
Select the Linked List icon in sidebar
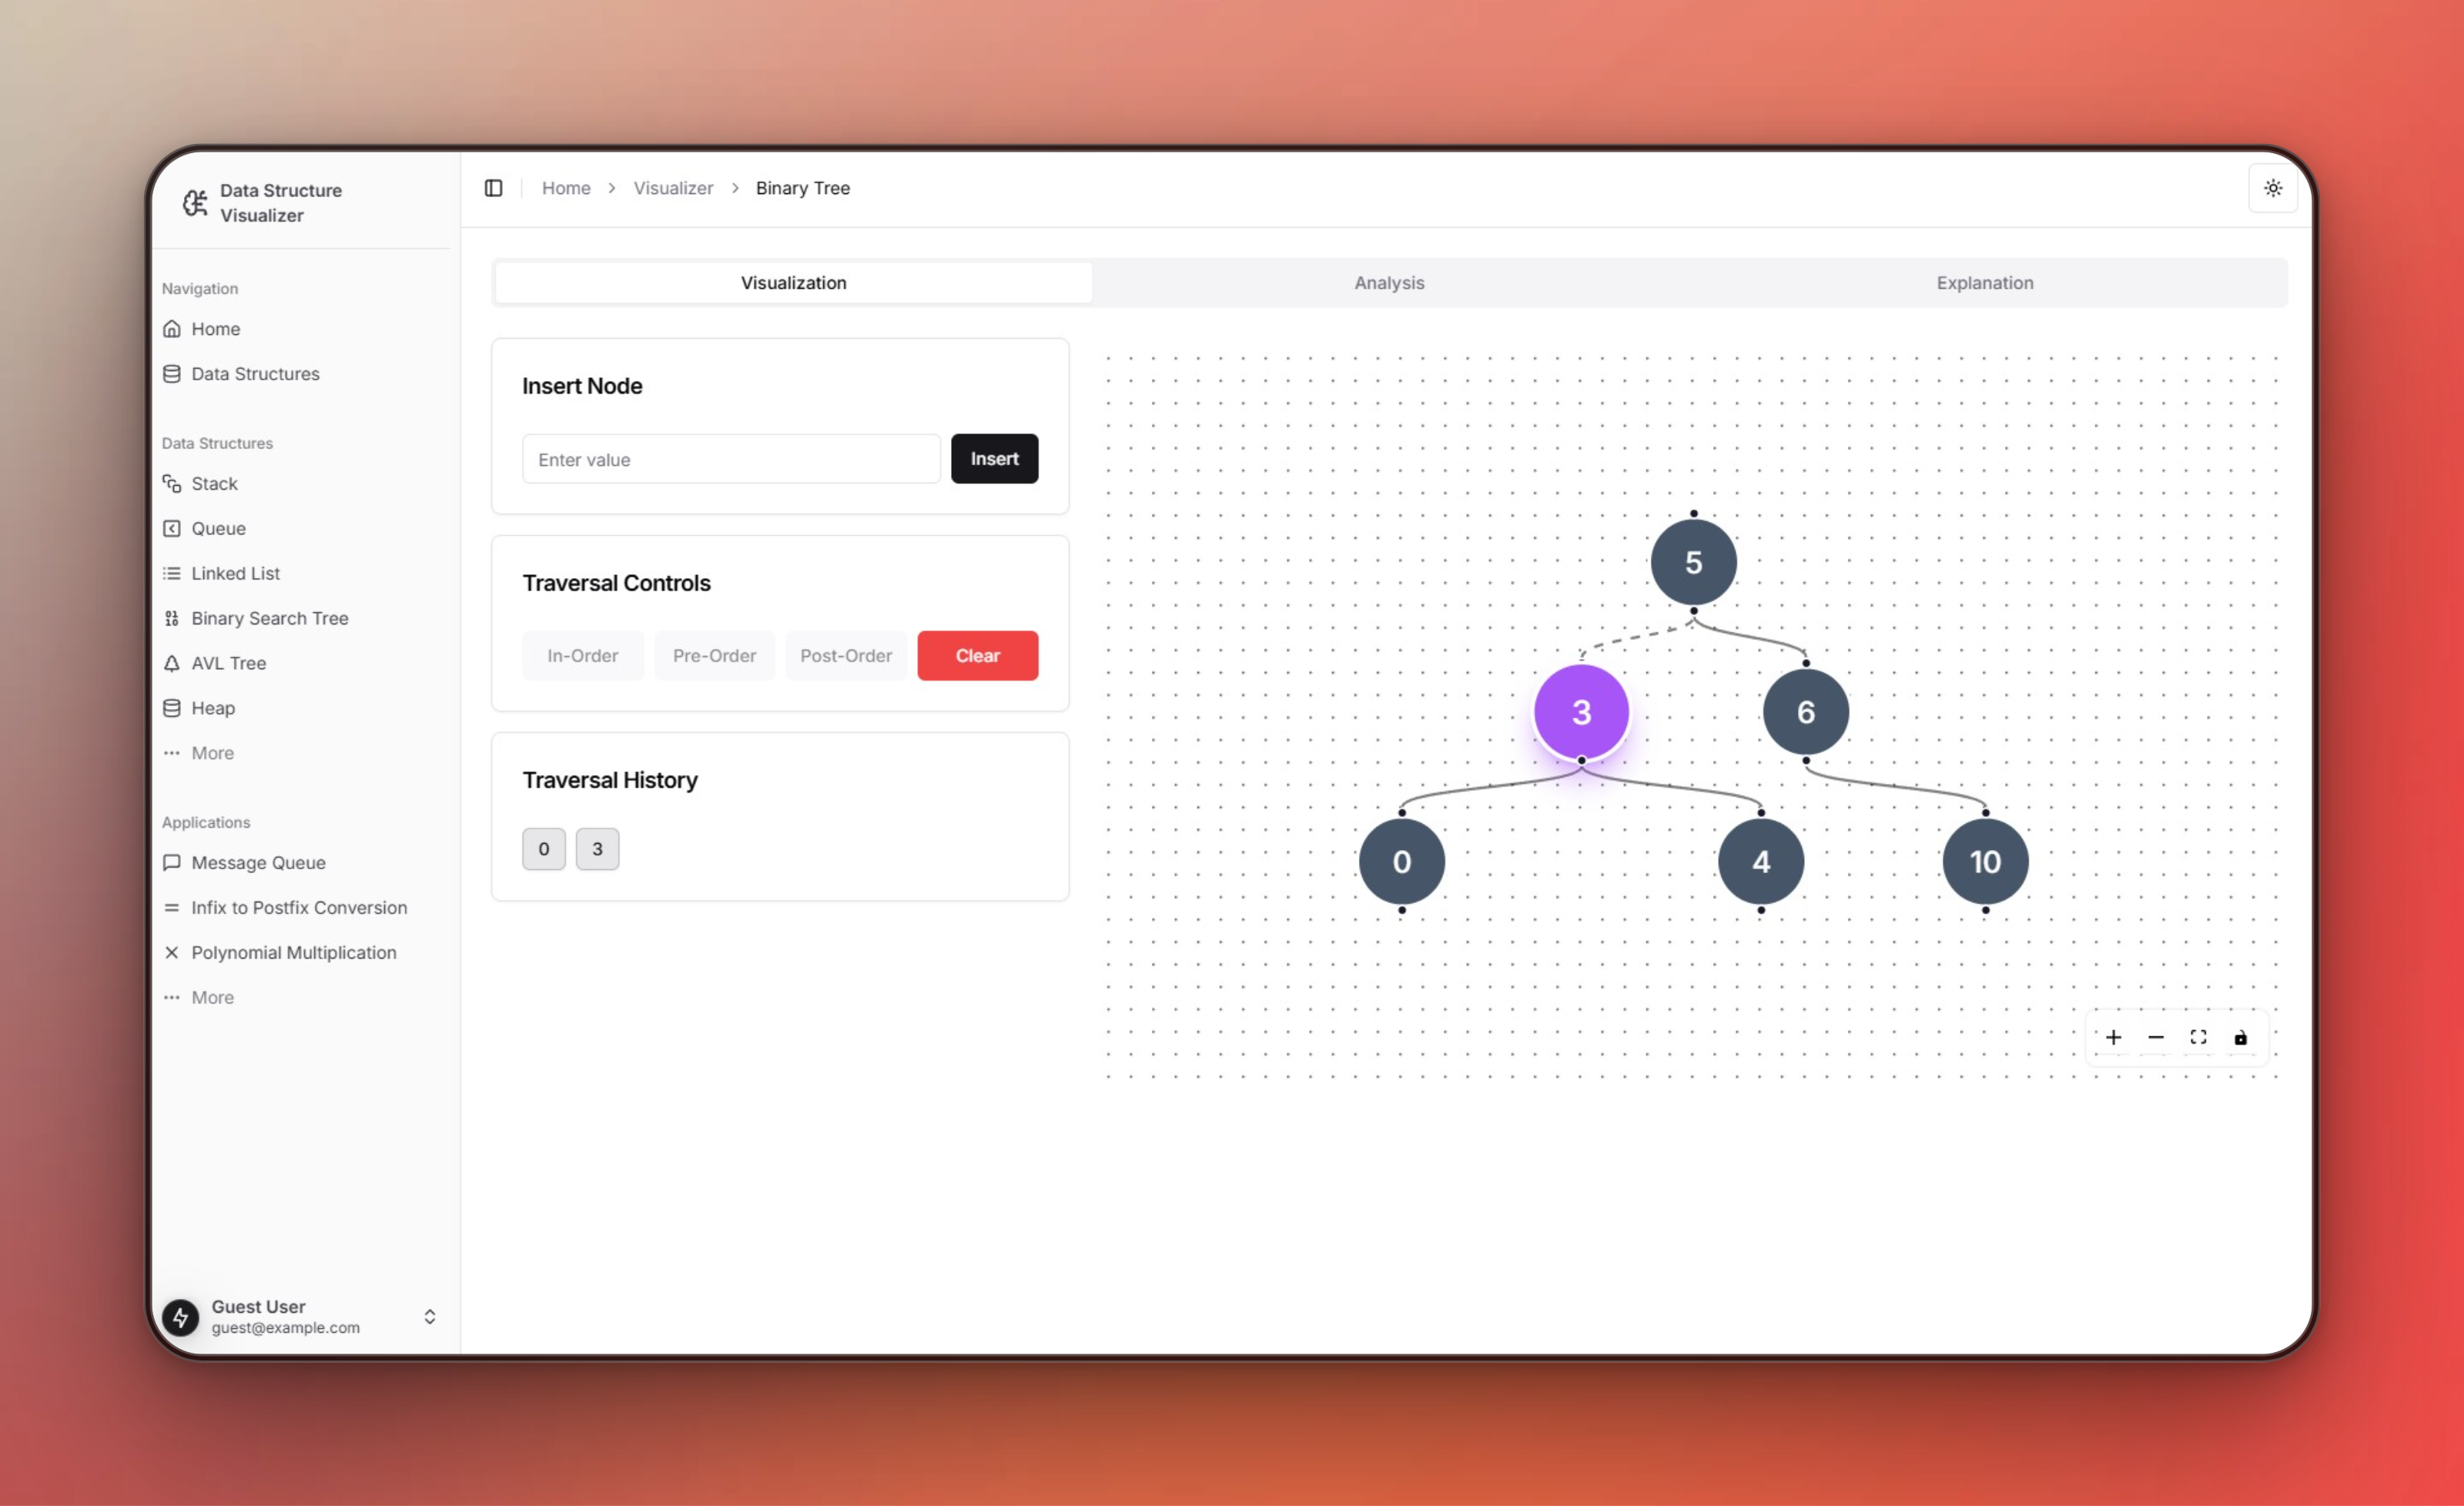pos(172,572)
